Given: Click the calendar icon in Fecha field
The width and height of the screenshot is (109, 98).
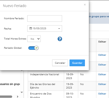Looking at the screenshot, I should click(x=31, y=28).
